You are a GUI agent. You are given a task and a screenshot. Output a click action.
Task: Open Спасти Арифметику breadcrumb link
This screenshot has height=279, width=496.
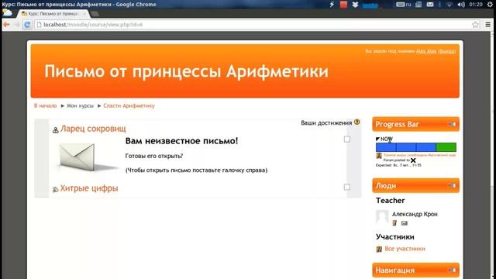(129, 105)
